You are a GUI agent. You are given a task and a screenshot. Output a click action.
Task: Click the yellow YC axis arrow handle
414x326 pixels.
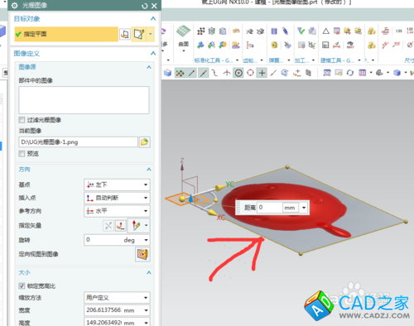[x=220, y=188]
